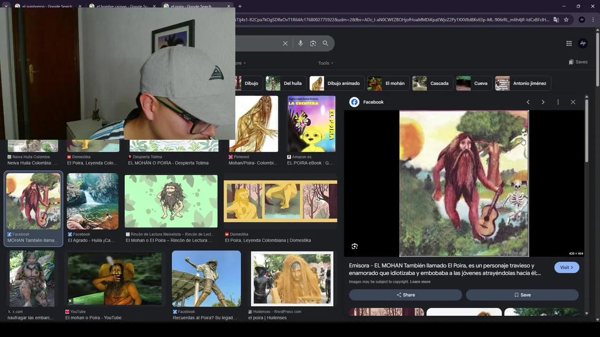Search inside image with the Lens icon

354,246
